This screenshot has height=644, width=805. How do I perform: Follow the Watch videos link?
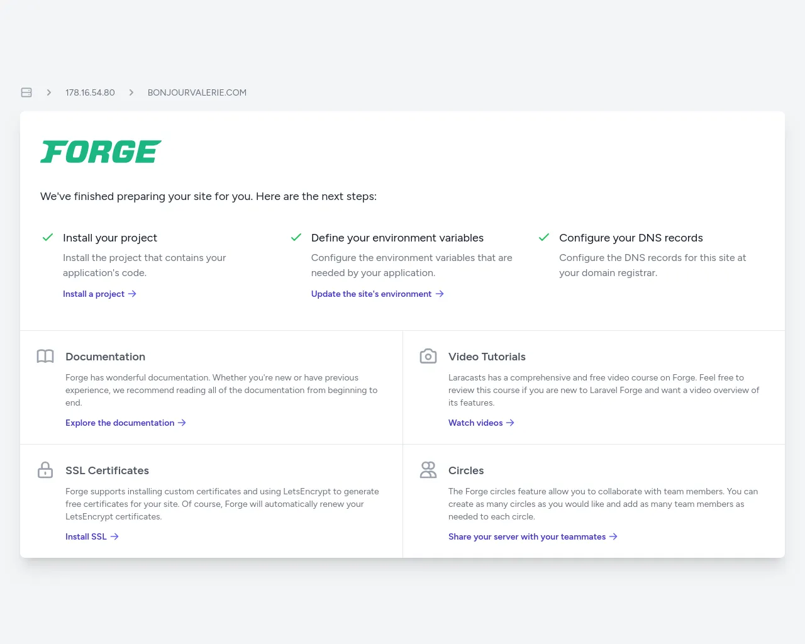tap(481, 423)
